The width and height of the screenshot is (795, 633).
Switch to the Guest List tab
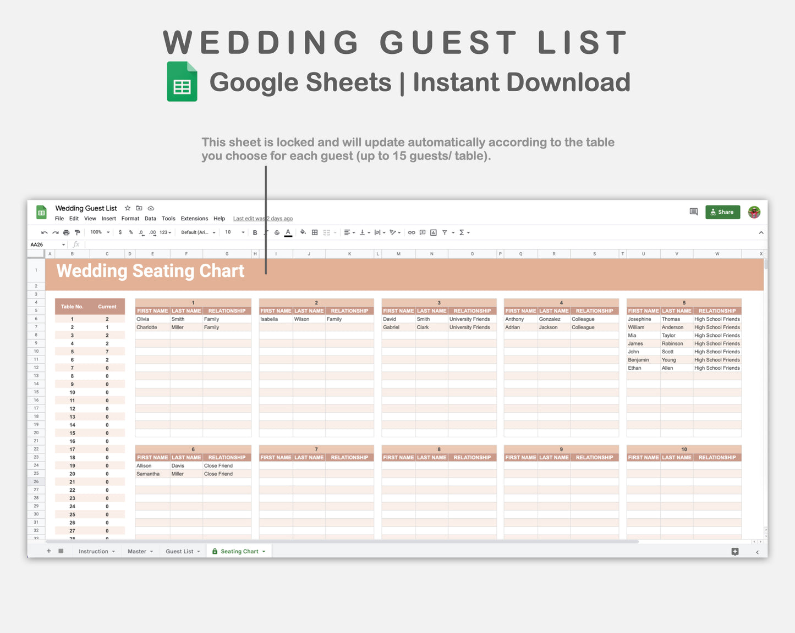(x=179, y=551)
